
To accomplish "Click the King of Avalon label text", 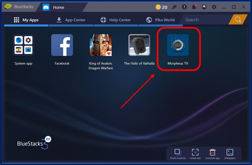I will 101,66.
